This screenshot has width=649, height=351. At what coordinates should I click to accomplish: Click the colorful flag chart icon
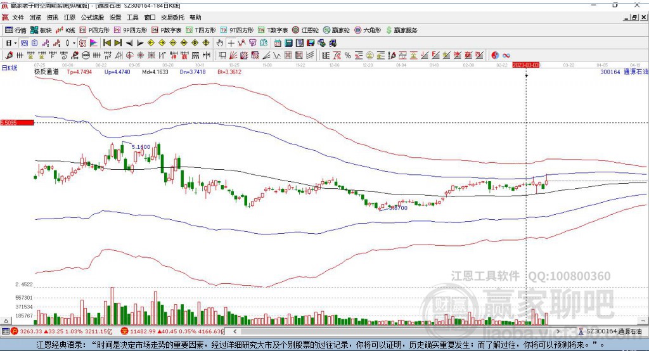[x=94, y=43]
